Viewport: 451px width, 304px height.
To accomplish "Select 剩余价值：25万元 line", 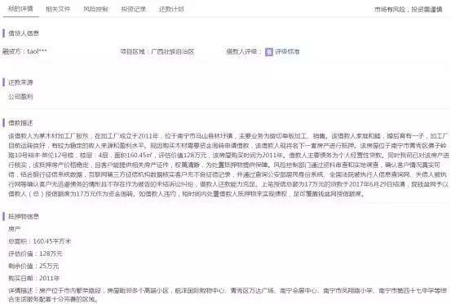I will [33, 266].
